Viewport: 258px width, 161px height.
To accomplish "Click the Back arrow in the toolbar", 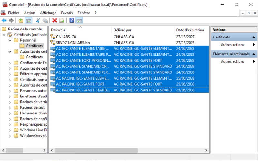I will coord(4,21).
